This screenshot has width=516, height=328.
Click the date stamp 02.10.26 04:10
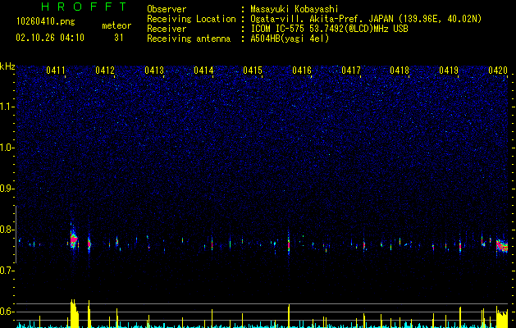tap(50, 38)
